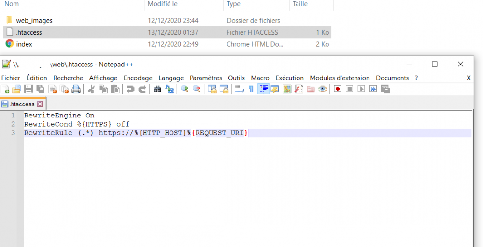483x247 pixels.
Task: Create a new document in Notepad++ toolbar
Action: (x=5, y=90)
